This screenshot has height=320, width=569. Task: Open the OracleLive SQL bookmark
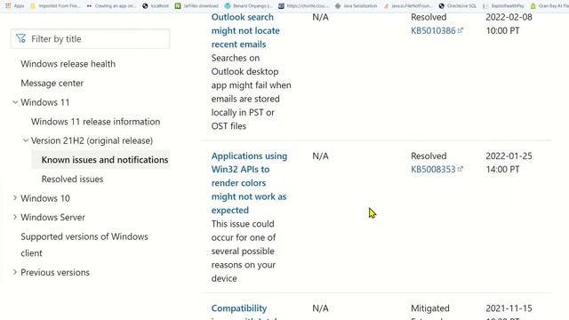[x=458, y=6]
